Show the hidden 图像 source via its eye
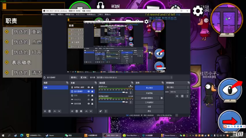The width and height of the screenshot is (246, 138). (89, 95)
